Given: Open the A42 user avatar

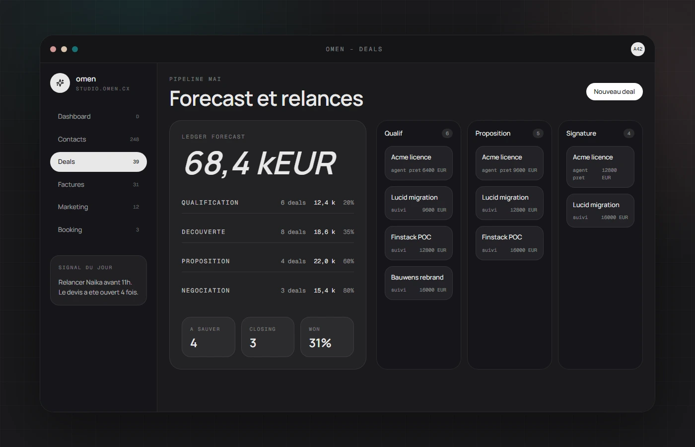Looking at the screenshot, I should [638, 49].
